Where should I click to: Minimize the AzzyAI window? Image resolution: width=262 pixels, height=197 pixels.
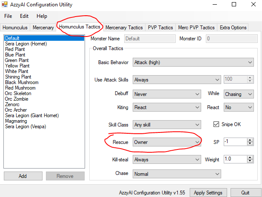[x=215, y=5]
